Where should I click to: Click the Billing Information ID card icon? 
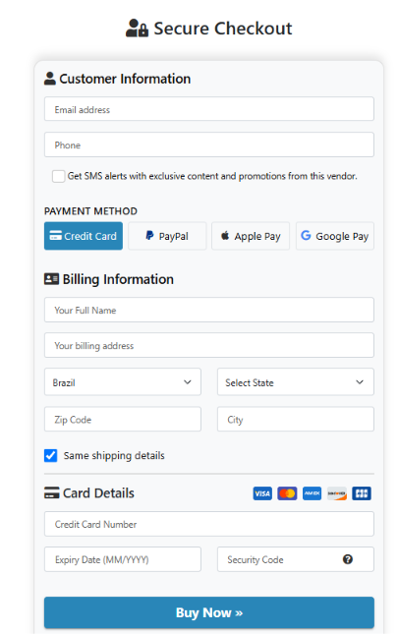(51, 279)
